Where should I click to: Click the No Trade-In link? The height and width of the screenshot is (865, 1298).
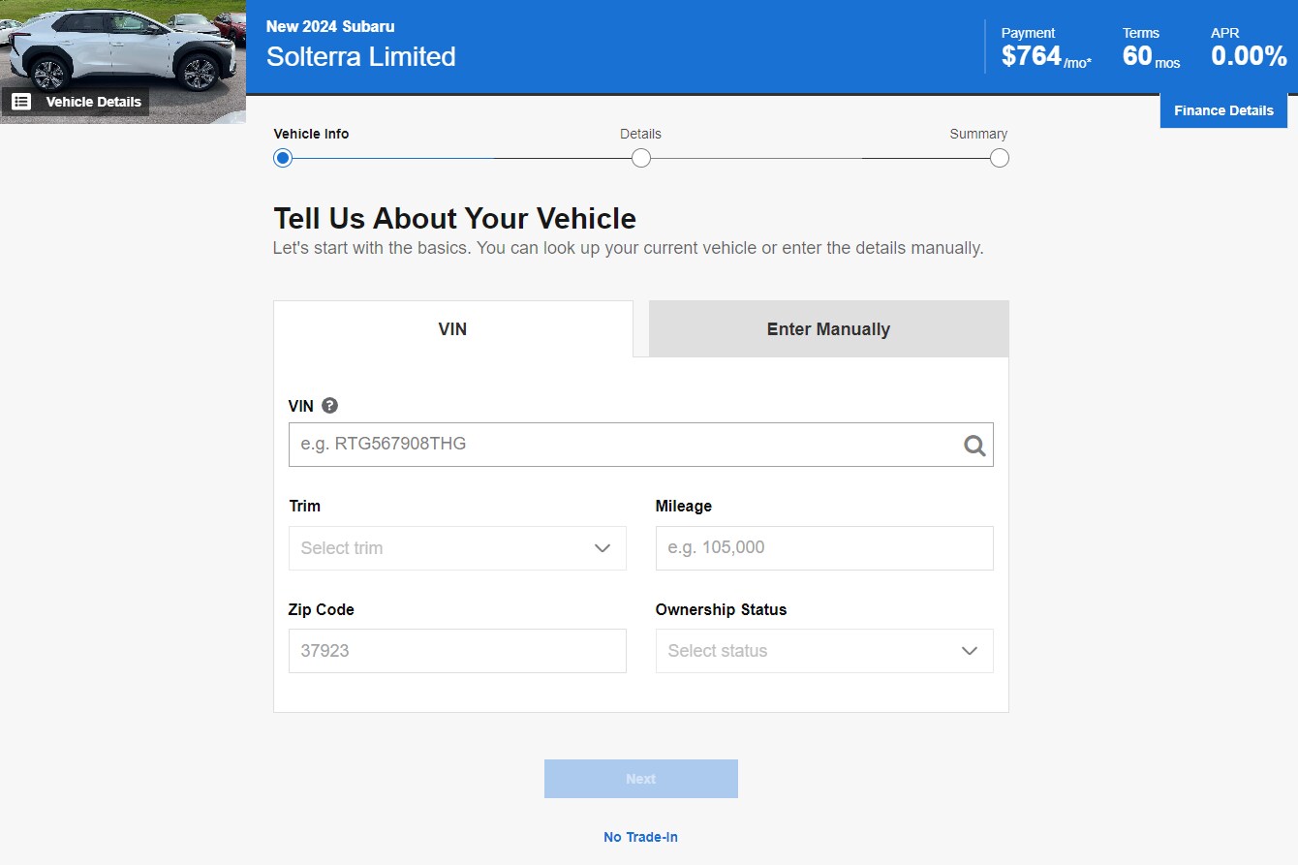coord(640,837)
